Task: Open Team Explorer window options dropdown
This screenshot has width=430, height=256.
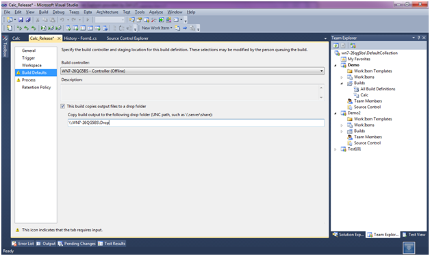Action: 414,38
